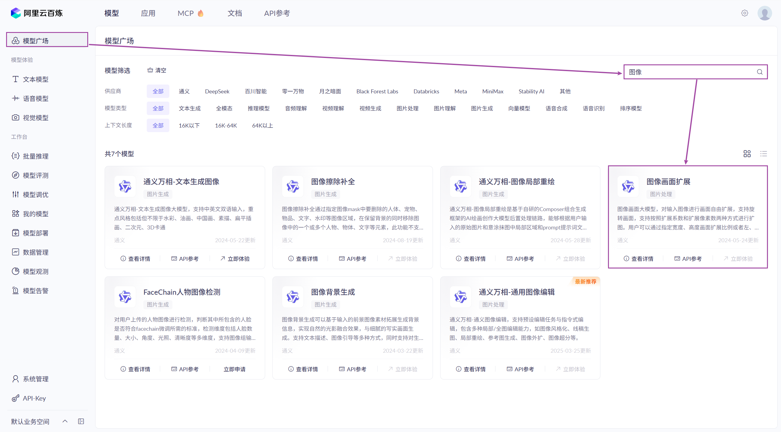
Task: Click the 阿里云百炼 logo
Action: 37,13
